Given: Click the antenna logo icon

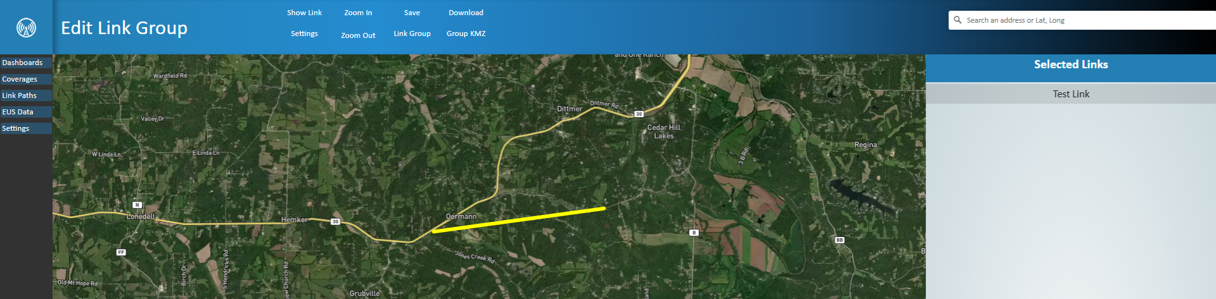Looking at the screenshot, I should click(26, 28).
